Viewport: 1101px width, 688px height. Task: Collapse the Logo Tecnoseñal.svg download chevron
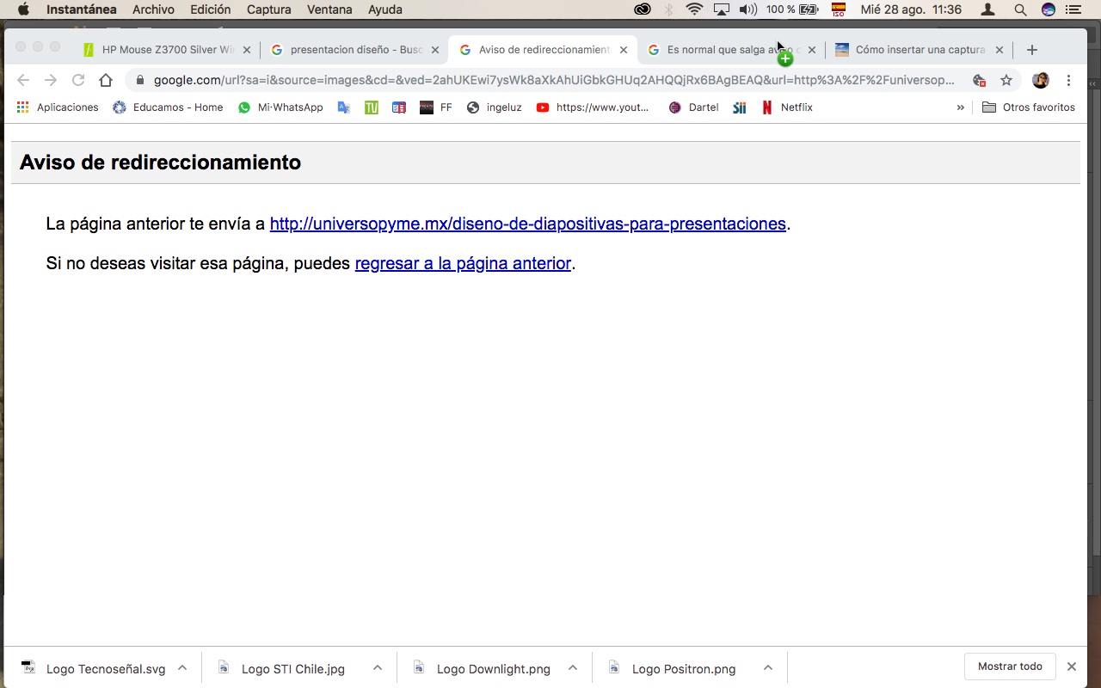(x=181, y=666)
